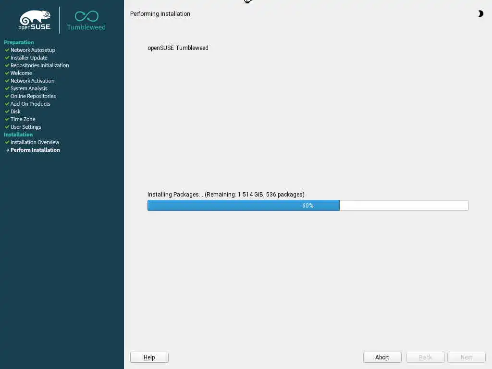Select the Add-On Products step

30,104
